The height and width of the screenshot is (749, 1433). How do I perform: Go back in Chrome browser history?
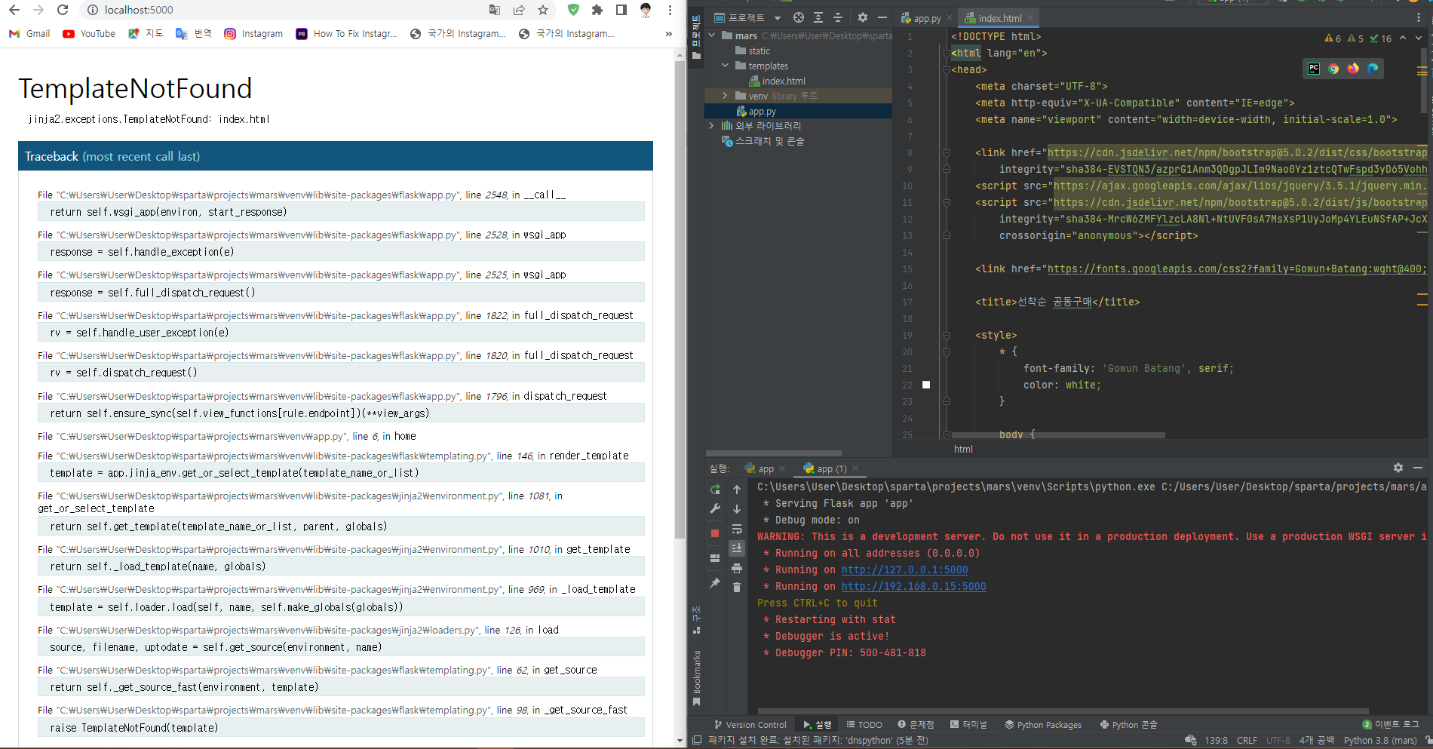tap(14, 10)
